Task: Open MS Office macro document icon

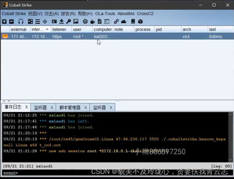Action: click(x=100, y=22)
